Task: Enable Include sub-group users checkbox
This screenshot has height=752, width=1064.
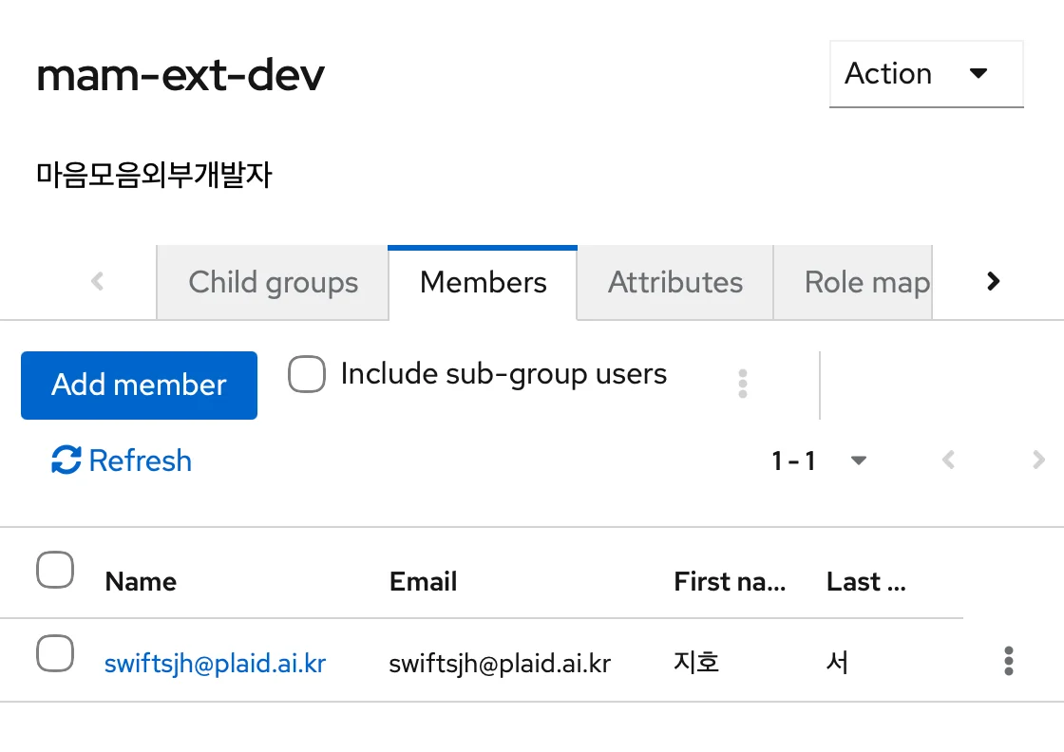Action: click(307, 375)
